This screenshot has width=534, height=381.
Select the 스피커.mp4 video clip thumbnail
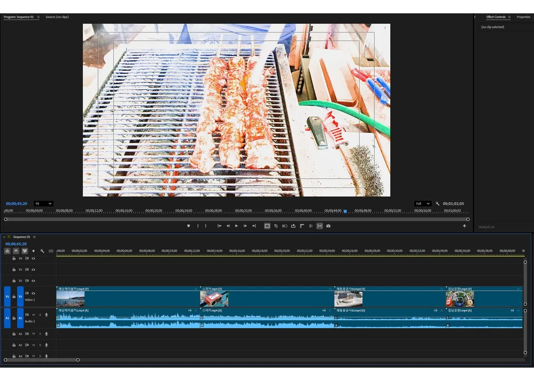click(214, 299)
